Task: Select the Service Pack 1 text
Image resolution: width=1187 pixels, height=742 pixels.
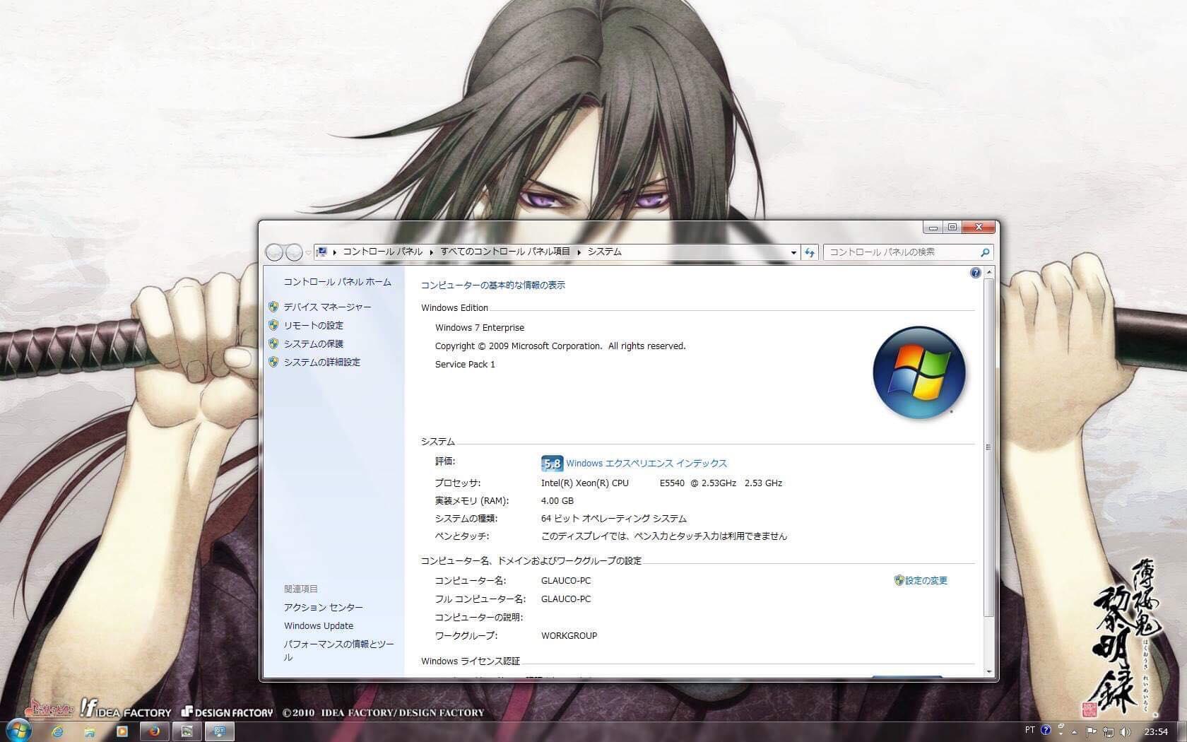Action: click(x=465, y=365)
